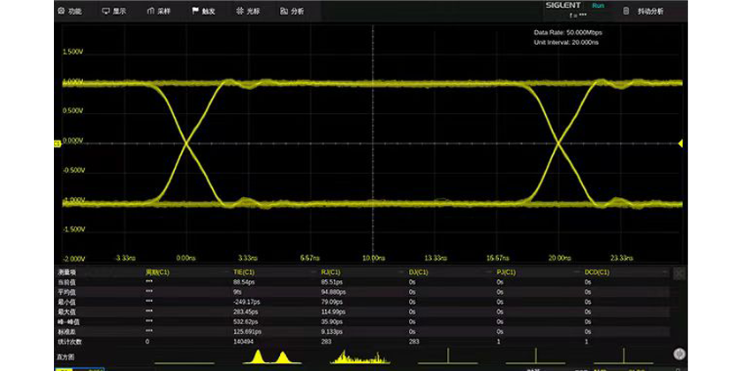This screenshot has height=371, width=742.
Task: Click the round button right of histograms
Action: click(678, 352)
